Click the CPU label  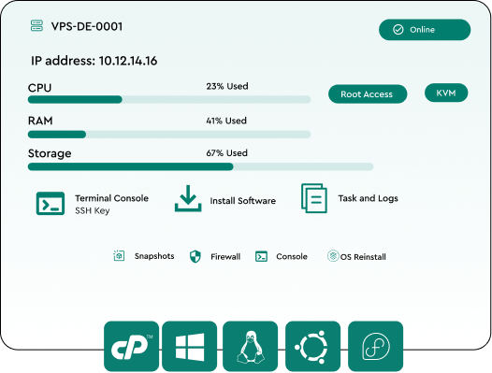(39, 88)
